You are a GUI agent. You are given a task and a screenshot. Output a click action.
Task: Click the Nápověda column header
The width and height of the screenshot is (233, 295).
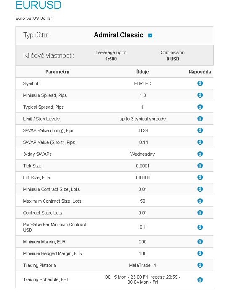(199, 72)
